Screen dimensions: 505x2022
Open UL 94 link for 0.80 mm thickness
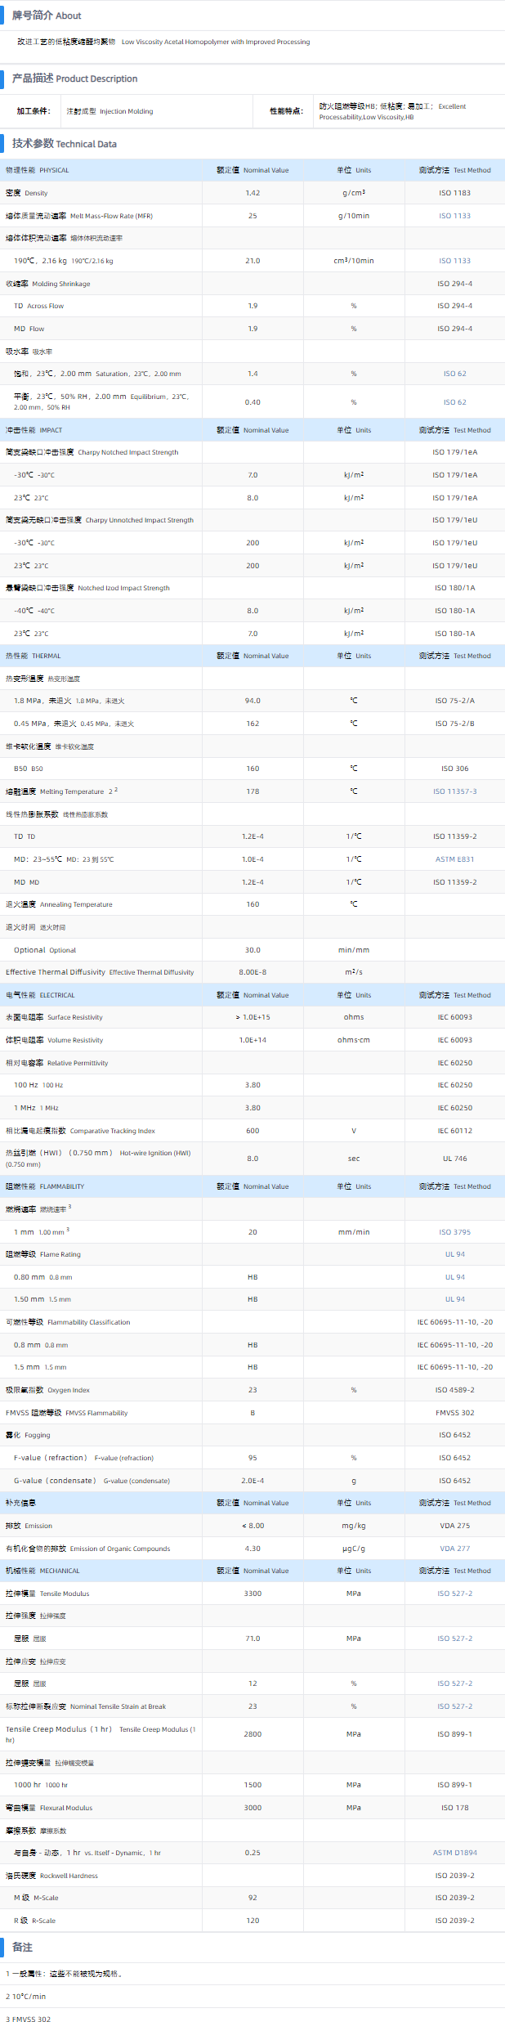point(454,1277)
